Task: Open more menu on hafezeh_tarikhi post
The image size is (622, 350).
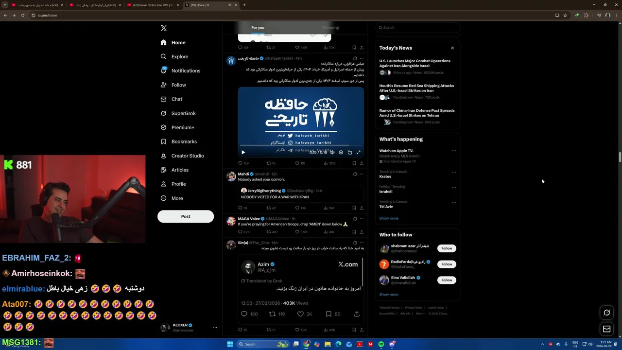Action: click(x=362, y=58)
